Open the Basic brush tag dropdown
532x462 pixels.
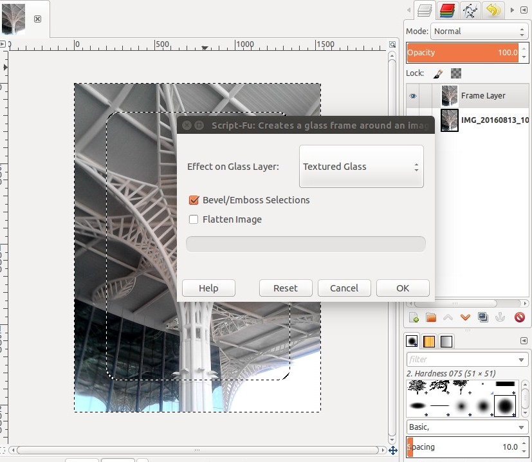[467, 427]
